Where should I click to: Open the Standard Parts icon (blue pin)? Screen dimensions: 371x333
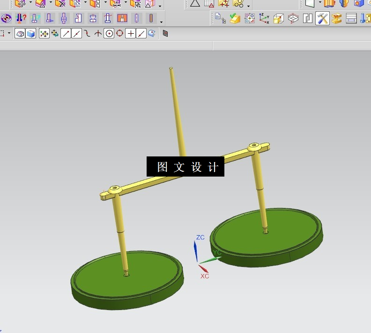pos(365,18)
